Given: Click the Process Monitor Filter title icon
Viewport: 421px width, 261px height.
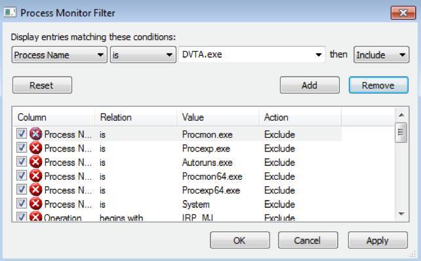Looking at the screenshot, I should (x=10, y=12).
